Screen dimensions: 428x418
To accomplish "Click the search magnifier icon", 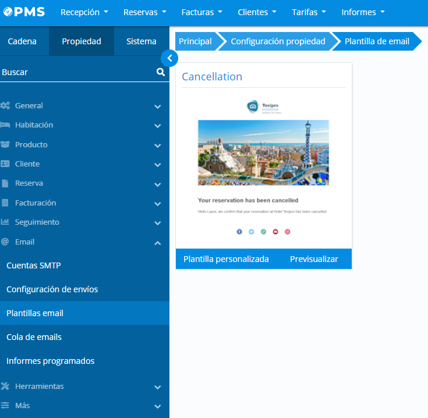I will pyautogui.click(x=161, y=72).
